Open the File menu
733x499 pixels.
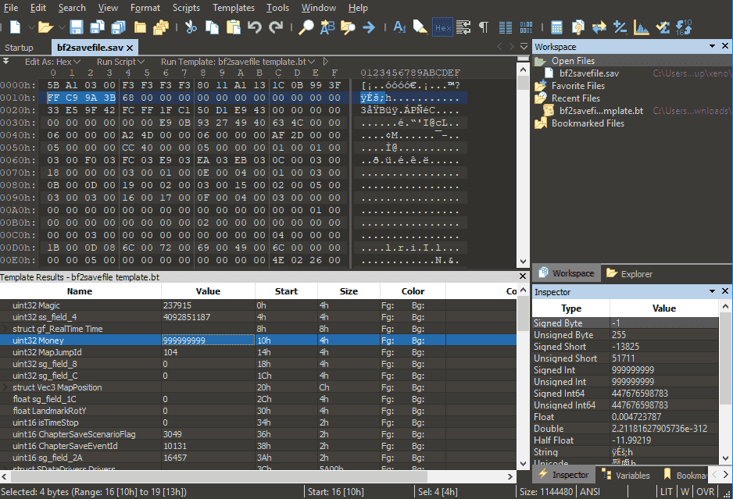[11, 8]
